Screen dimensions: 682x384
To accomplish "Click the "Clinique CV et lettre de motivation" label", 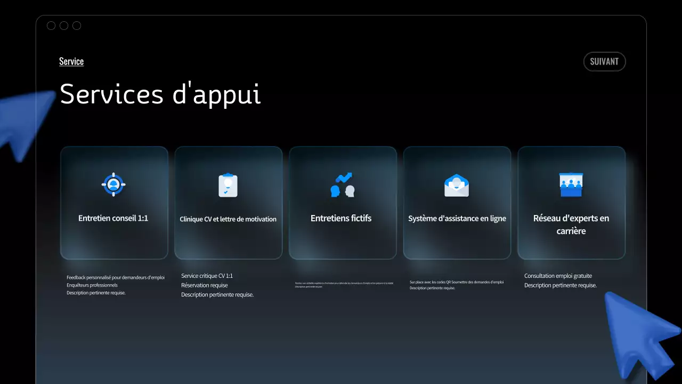I will tap(228, 219).
